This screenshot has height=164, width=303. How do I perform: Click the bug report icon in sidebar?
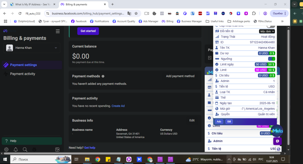pos(34,149)
